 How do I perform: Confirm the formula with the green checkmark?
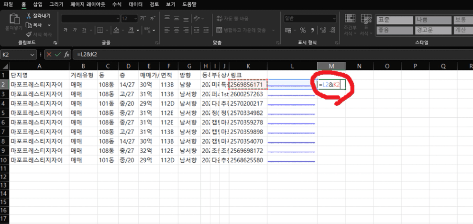(57, 54)
